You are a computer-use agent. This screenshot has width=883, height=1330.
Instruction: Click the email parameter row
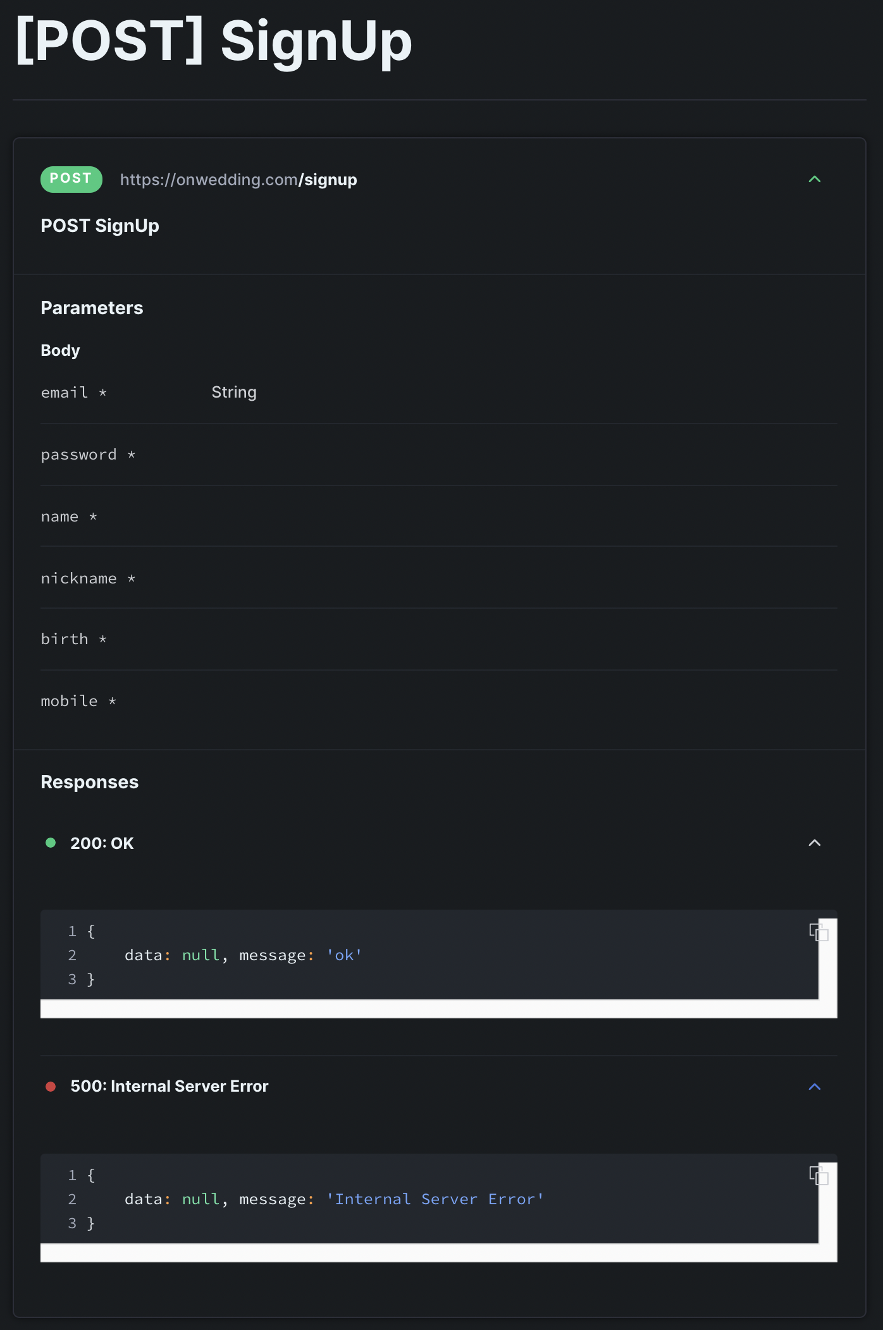[439, 393]
